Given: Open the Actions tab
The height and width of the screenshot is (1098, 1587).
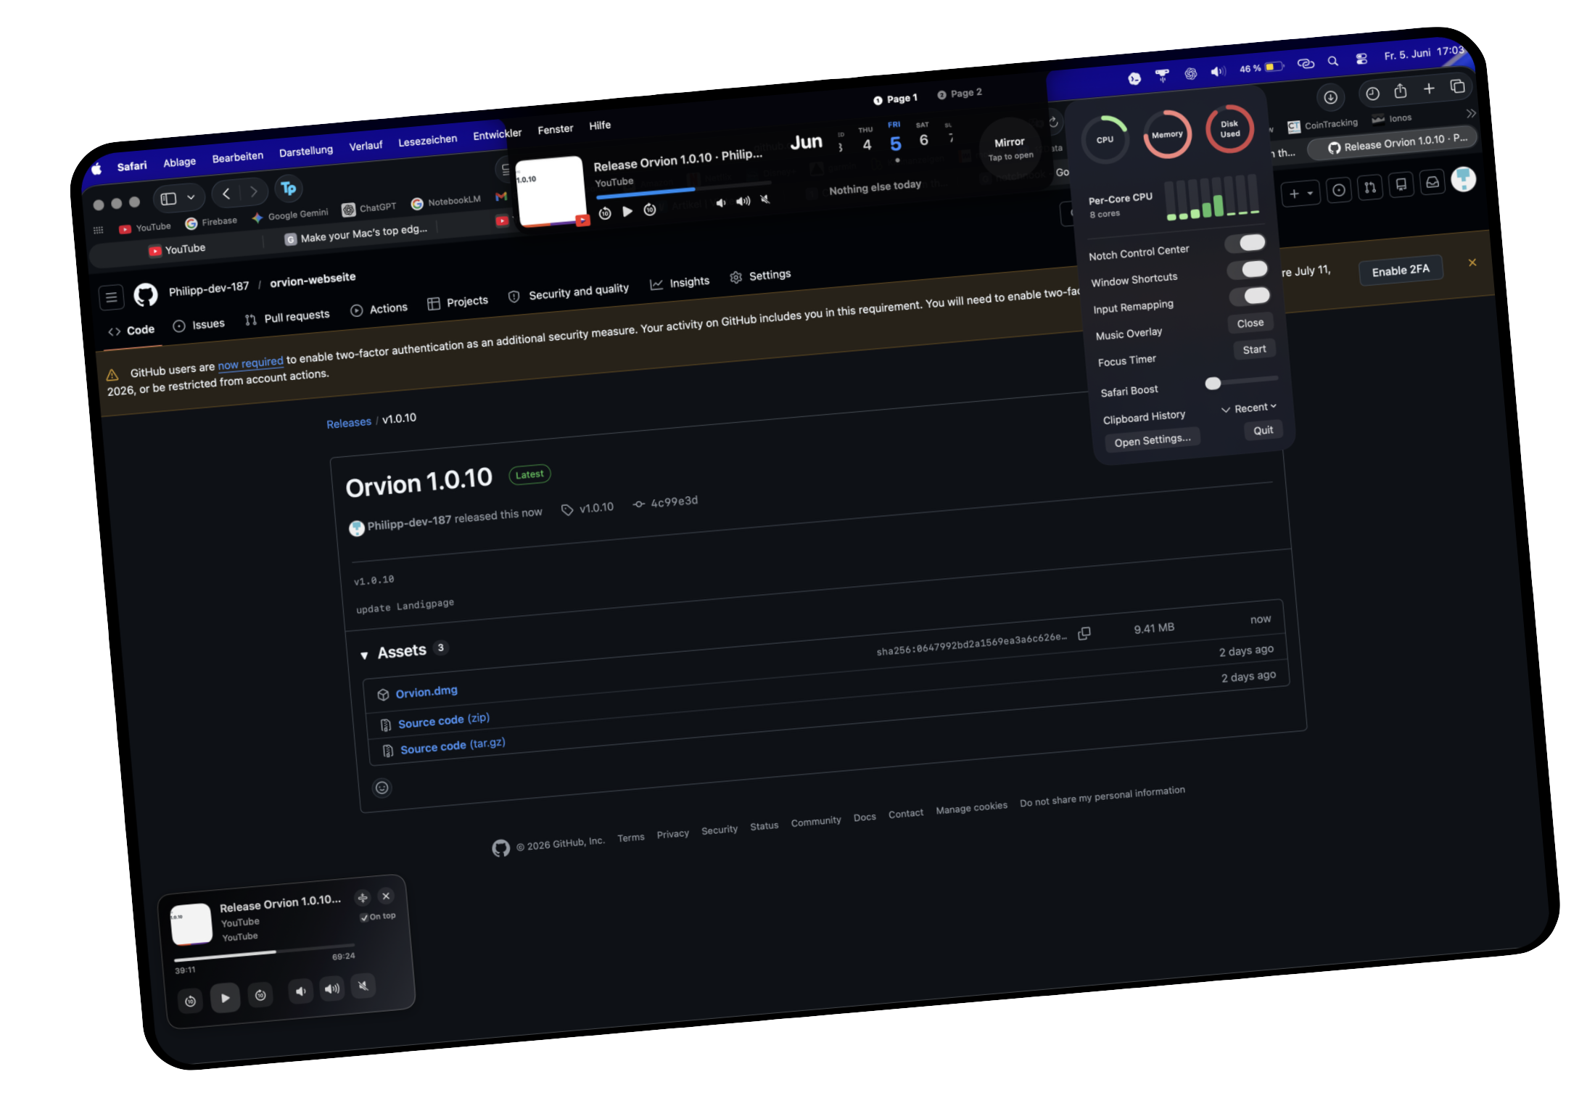Looking at the screenshot, I should pos(379,309).
